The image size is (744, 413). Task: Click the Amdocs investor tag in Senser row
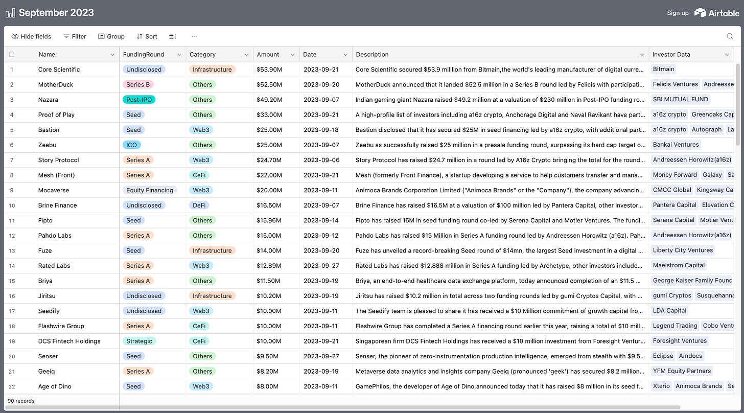click(x=691, y=356)
